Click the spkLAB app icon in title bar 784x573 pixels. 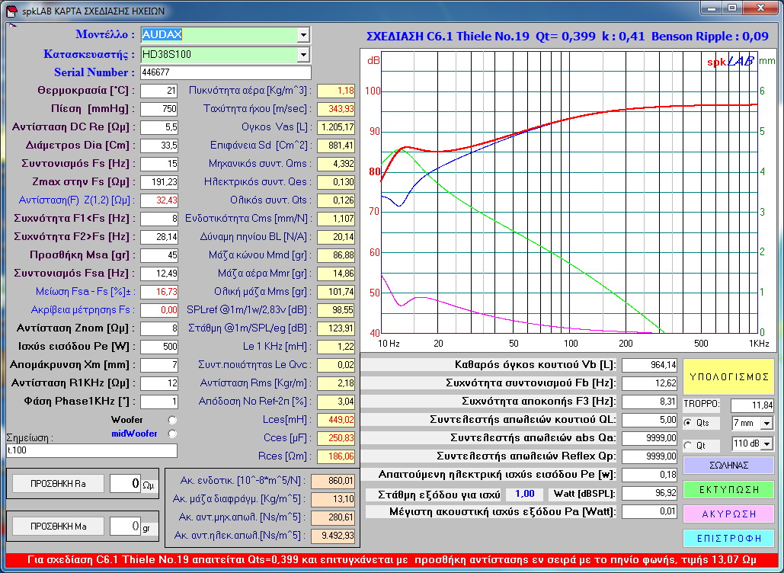pos(11,11)
